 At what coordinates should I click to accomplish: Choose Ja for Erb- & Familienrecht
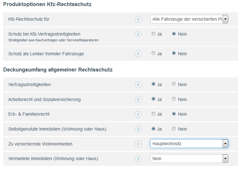(x=153, y=114)
